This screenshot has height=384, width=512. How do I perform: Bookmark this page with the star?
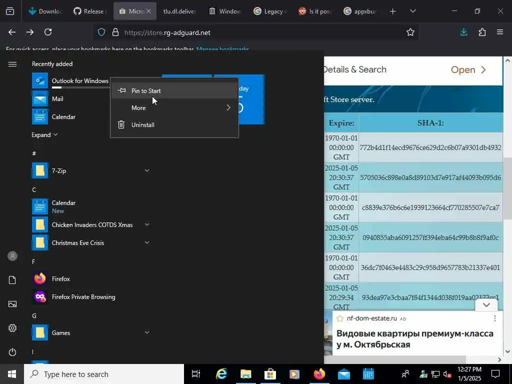[x=410, y=32]
